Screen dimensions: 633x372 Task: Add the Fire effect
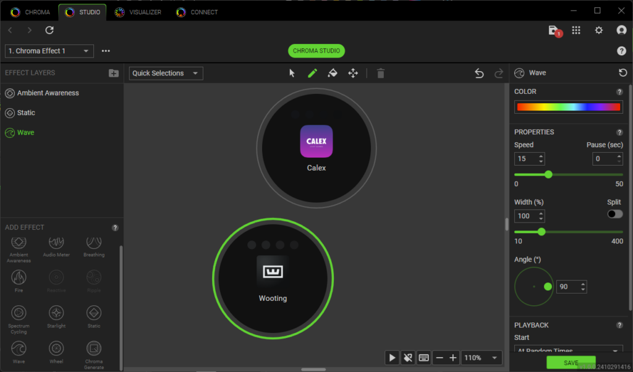19,282
